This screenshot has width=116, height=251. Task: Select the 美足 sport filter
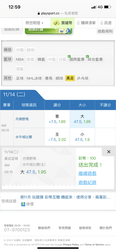coord(70,78)
